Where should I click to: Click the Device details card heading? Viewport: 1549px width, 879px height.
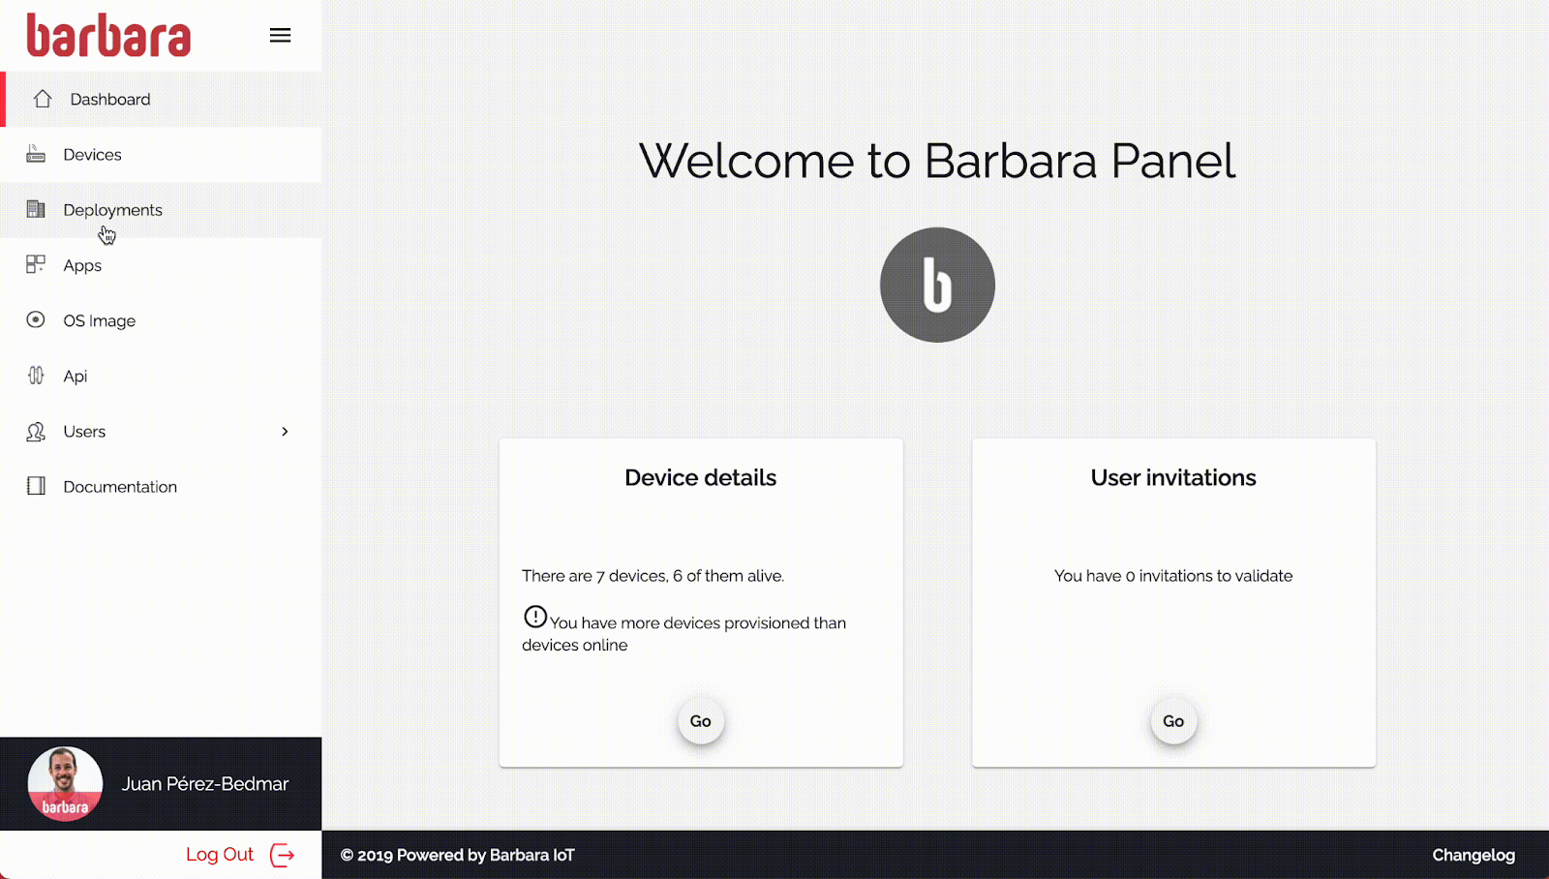pyautogui.click(x=701, y=477)
